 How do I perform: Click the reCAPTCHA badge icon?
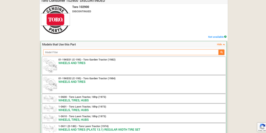262,127
